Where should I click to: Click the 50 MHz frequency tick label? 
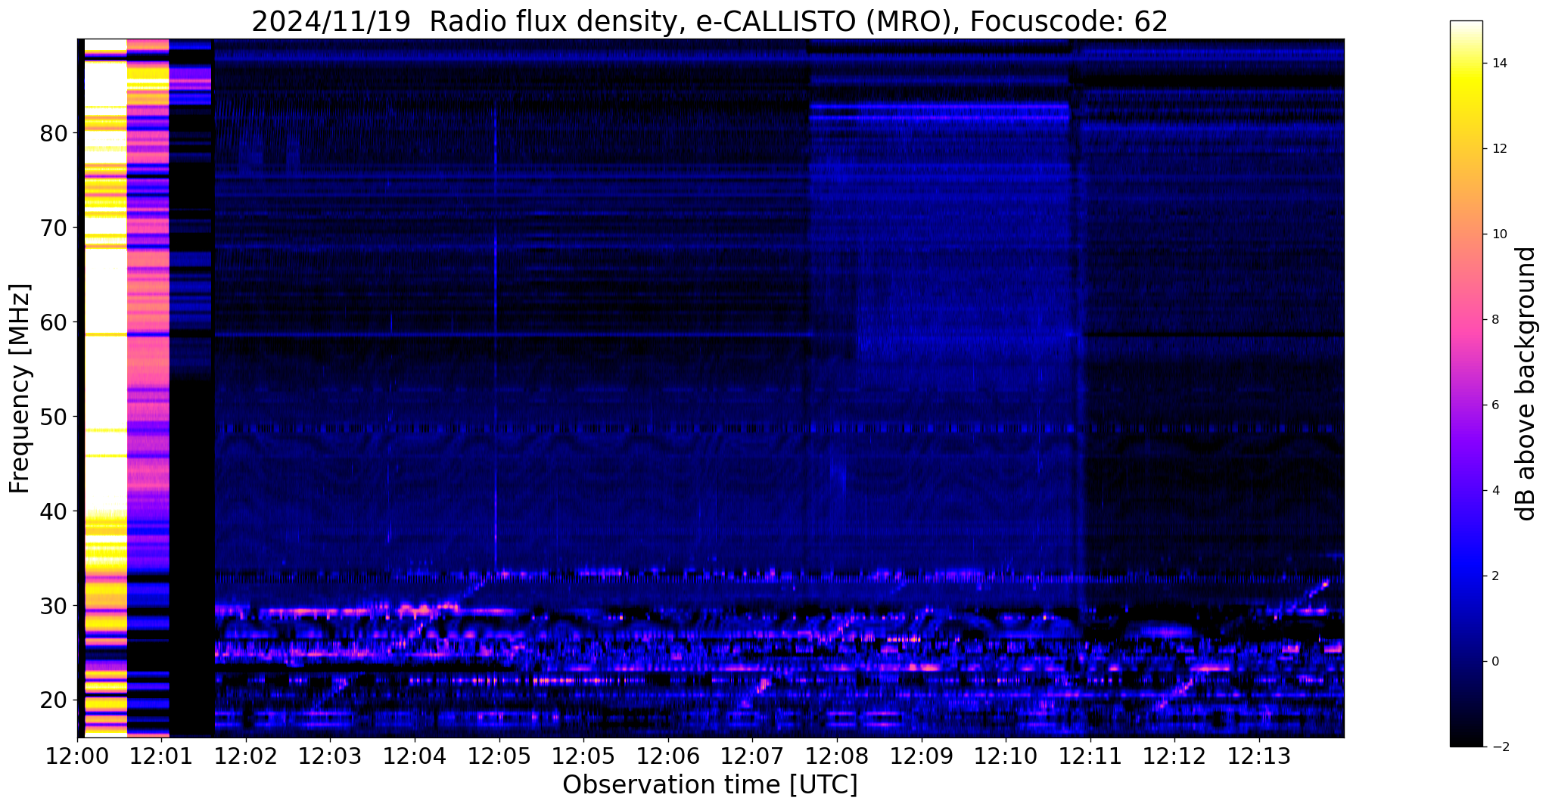click(x=53, y=417)
